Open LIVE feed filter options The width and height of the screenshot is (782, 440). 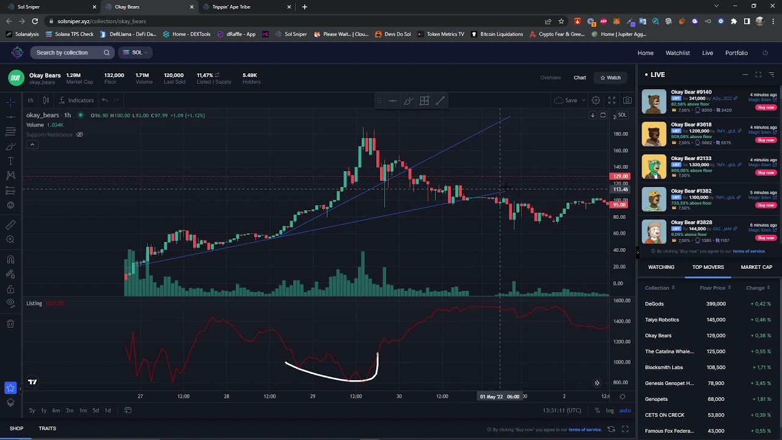coord(772,75)
